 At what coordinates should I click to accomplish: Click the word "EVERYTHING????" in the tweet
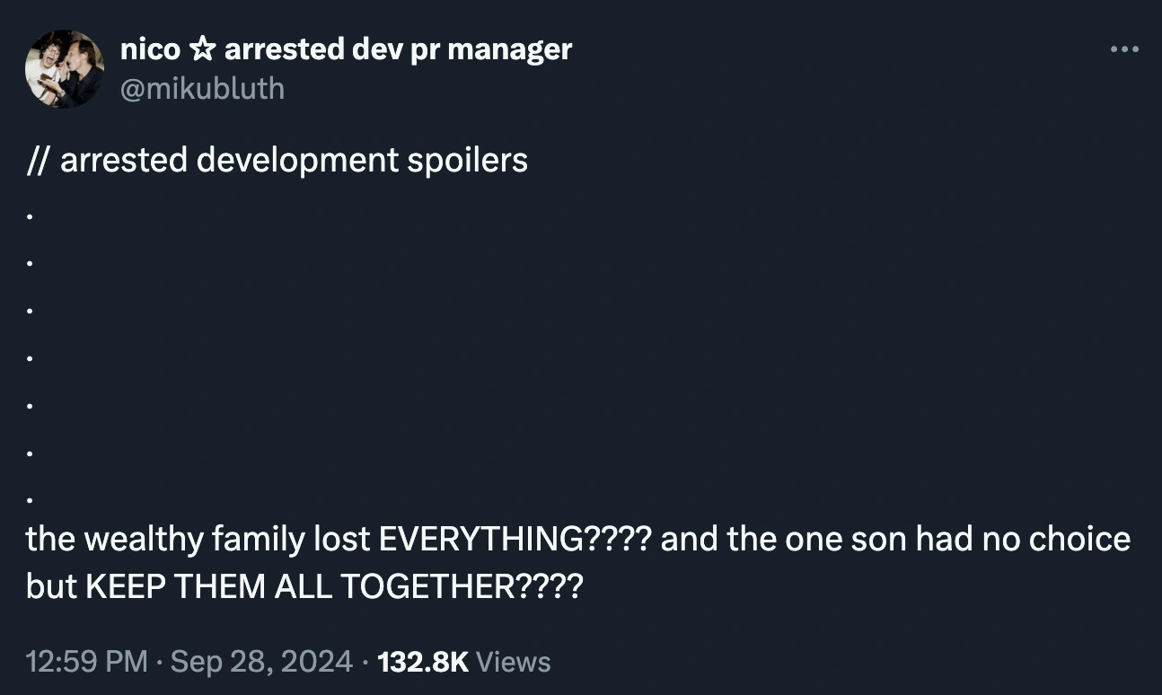(x=515, y=539)
